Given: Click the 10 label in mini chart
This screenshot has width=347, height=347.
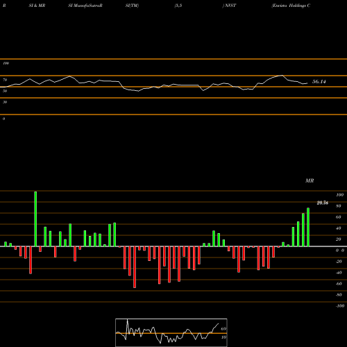Looking at the screenshot, I should [x=223, y=337].
